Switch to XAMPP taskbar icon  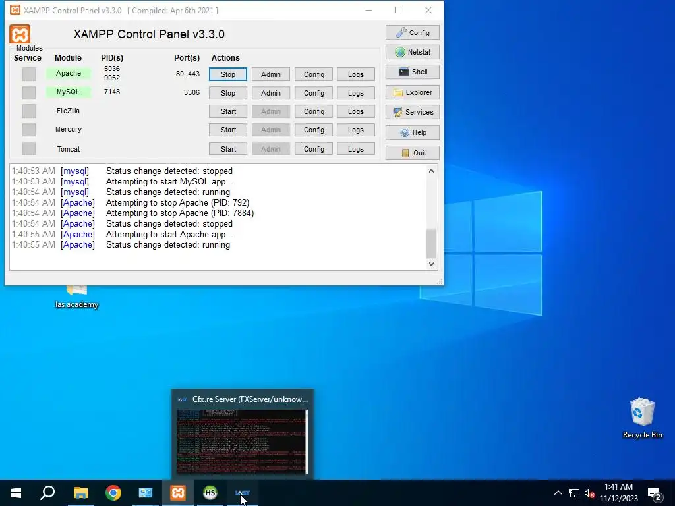click(x=178, y=493)
